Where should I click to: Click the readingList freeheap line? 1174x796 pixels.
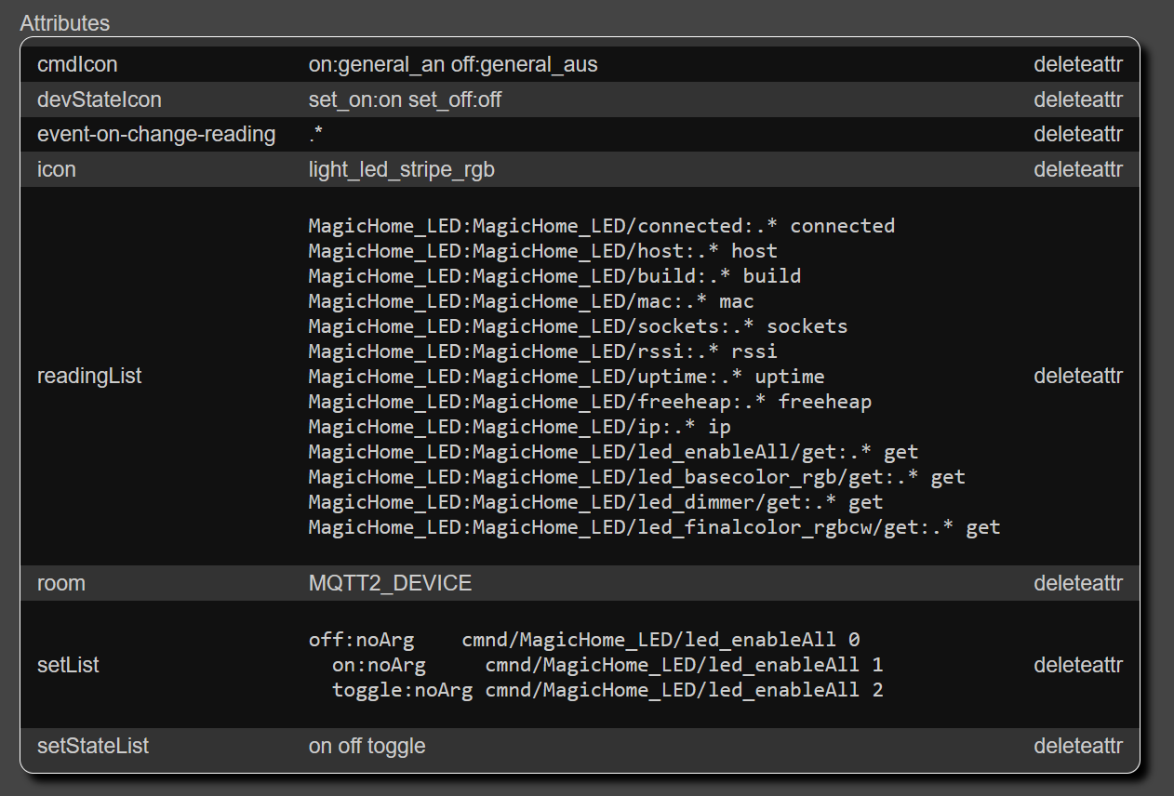point(590,402)
